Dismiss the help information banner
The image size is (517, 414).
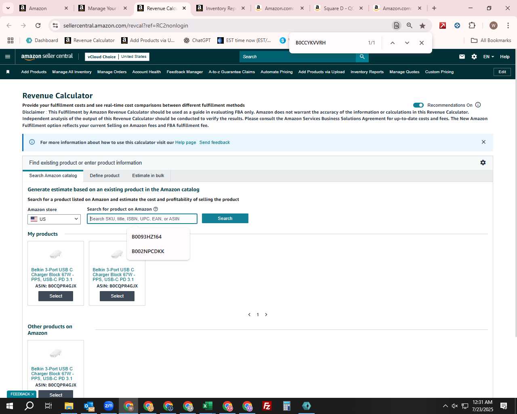(x=483, y=142)
